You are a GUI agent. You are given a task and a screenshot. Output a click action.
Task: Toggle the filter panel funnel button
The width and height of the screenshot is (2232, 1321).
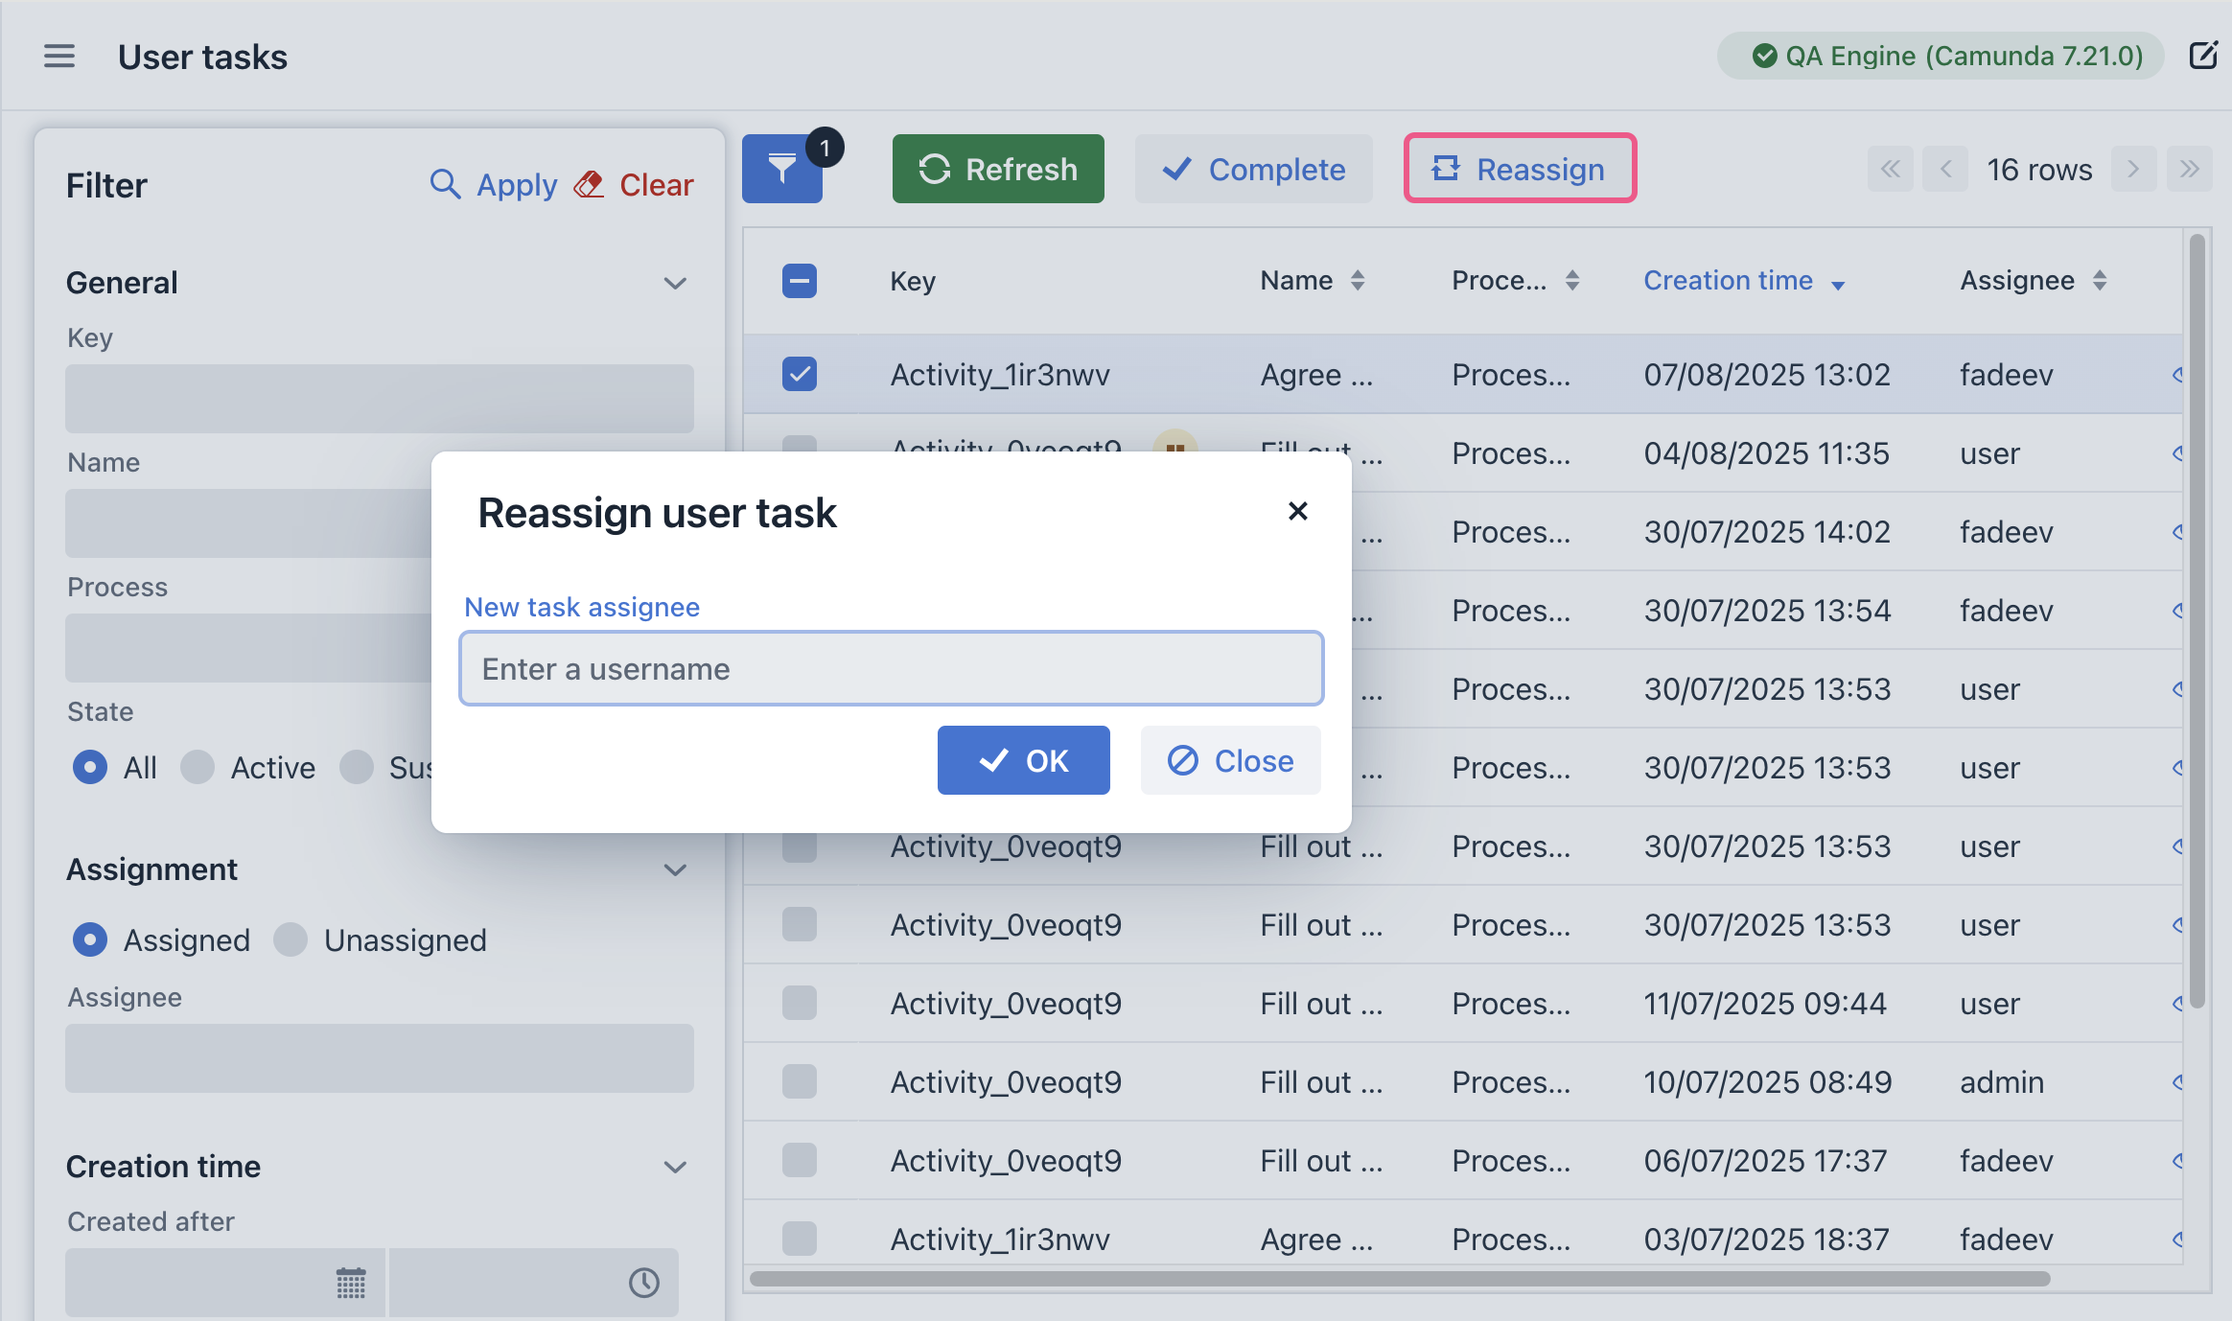click(x=782, y=169)
